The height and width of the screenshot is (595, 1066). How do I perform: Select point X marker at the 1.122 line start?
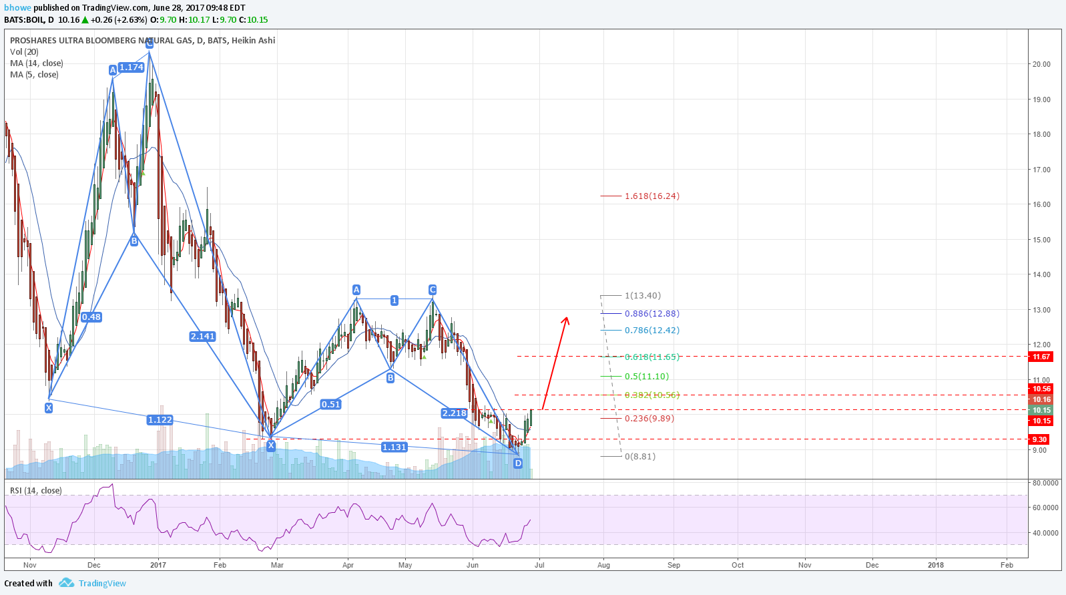coord(49,407)
